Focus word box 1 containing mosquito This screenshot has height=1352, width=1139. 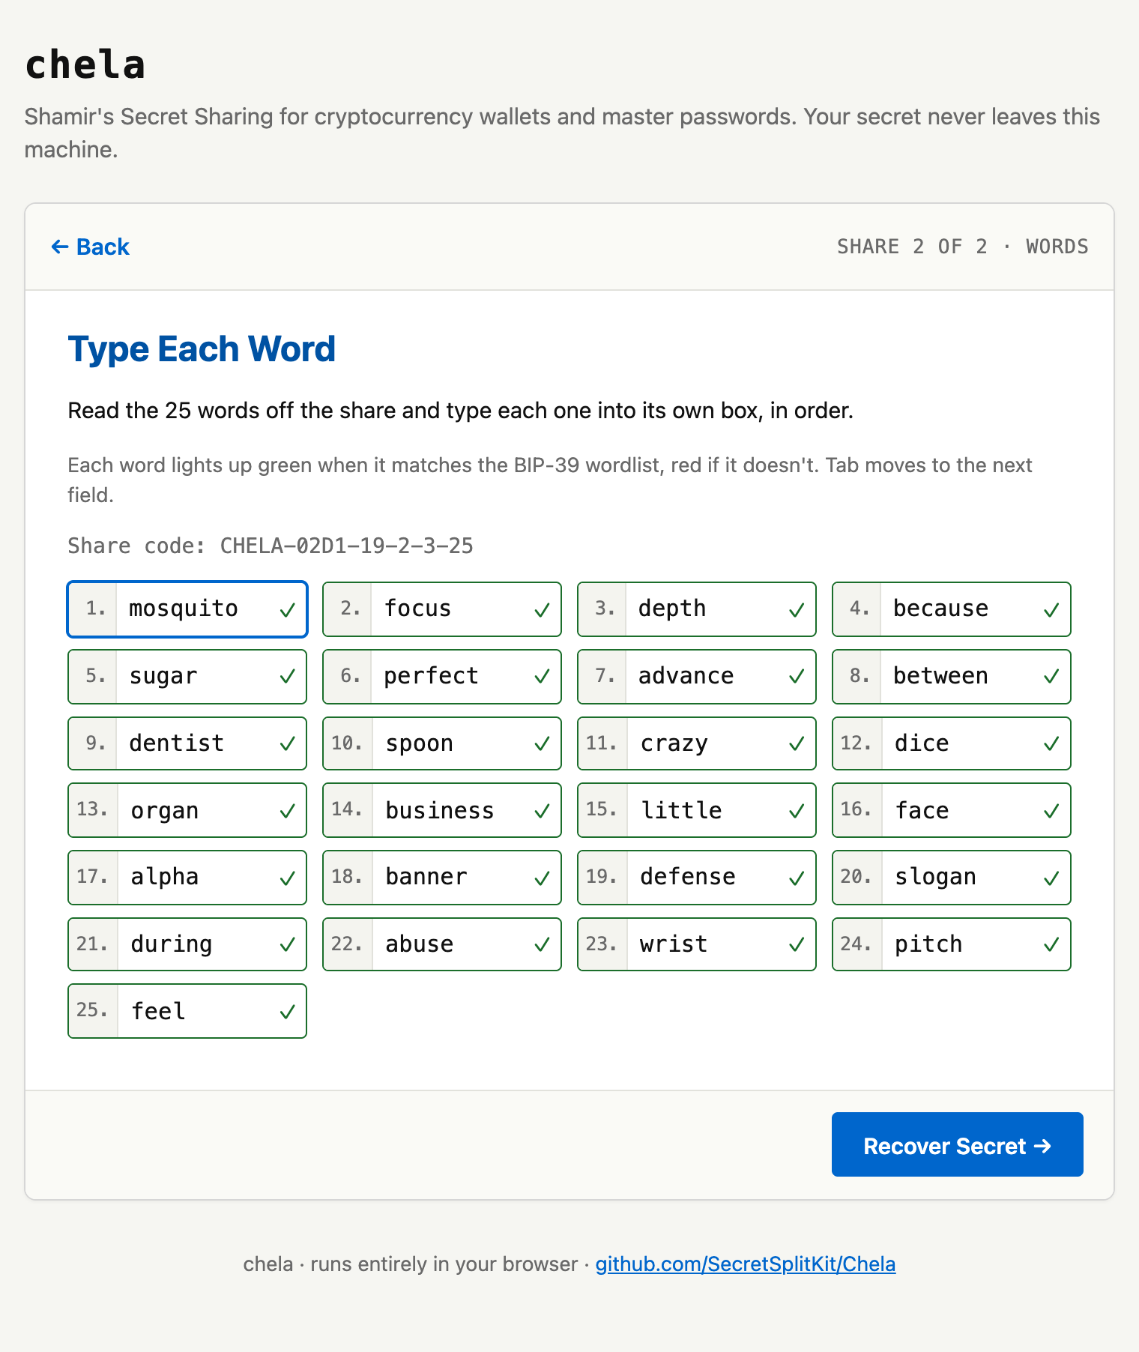[x=187, y=609]
